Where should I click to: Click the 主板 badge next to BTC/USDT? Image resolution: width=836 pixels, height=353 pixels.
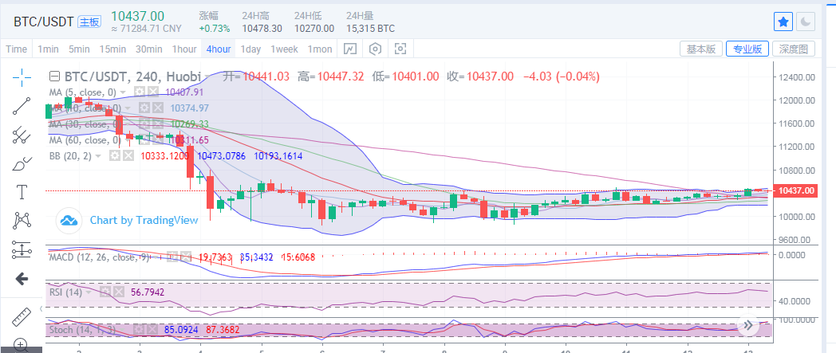(89, 22)
